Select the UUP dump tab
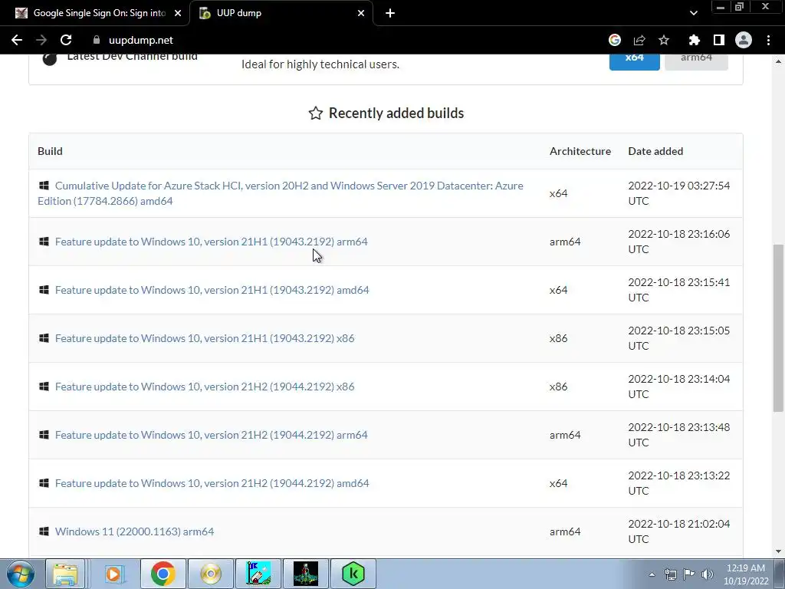785x589 pixels. 281,13
